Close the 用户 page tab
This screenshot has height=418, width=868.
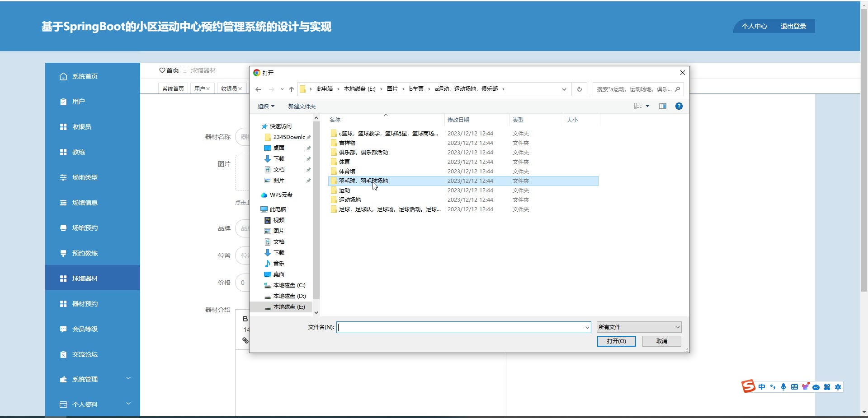tap(208, 89)
